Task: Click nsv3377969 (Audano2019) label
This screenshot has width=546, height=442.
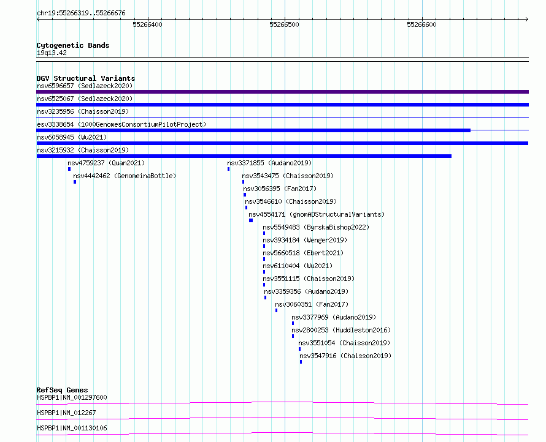Action: pyautogui.click(x=334, y=317)
